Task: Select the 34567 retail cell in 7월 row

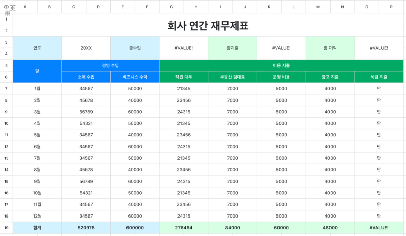Action: [86, 158]
